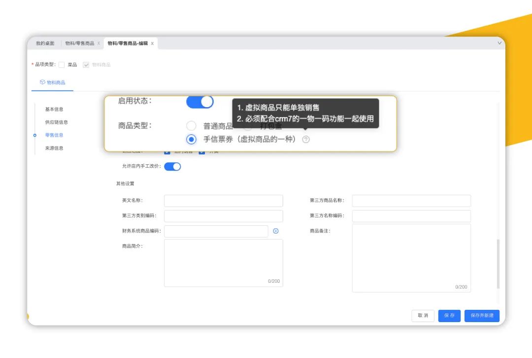Toggle 允许店内手工改价 switch

[172, 166]
